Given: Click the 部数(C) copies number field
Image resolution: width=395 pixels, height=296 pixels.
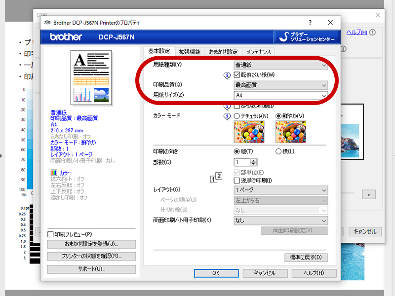Looking at the screenshot, I should (x=242, y=162).
